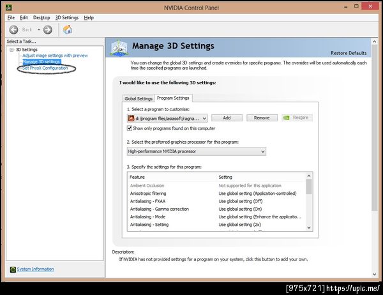Switch to the Global Settings tab

point(139,98)
